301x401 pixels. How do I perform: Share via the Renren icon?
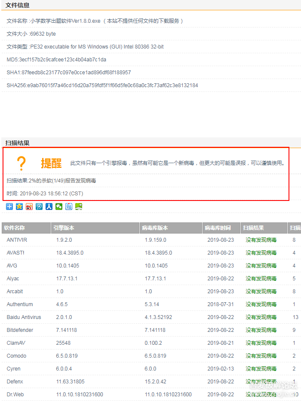49,207
